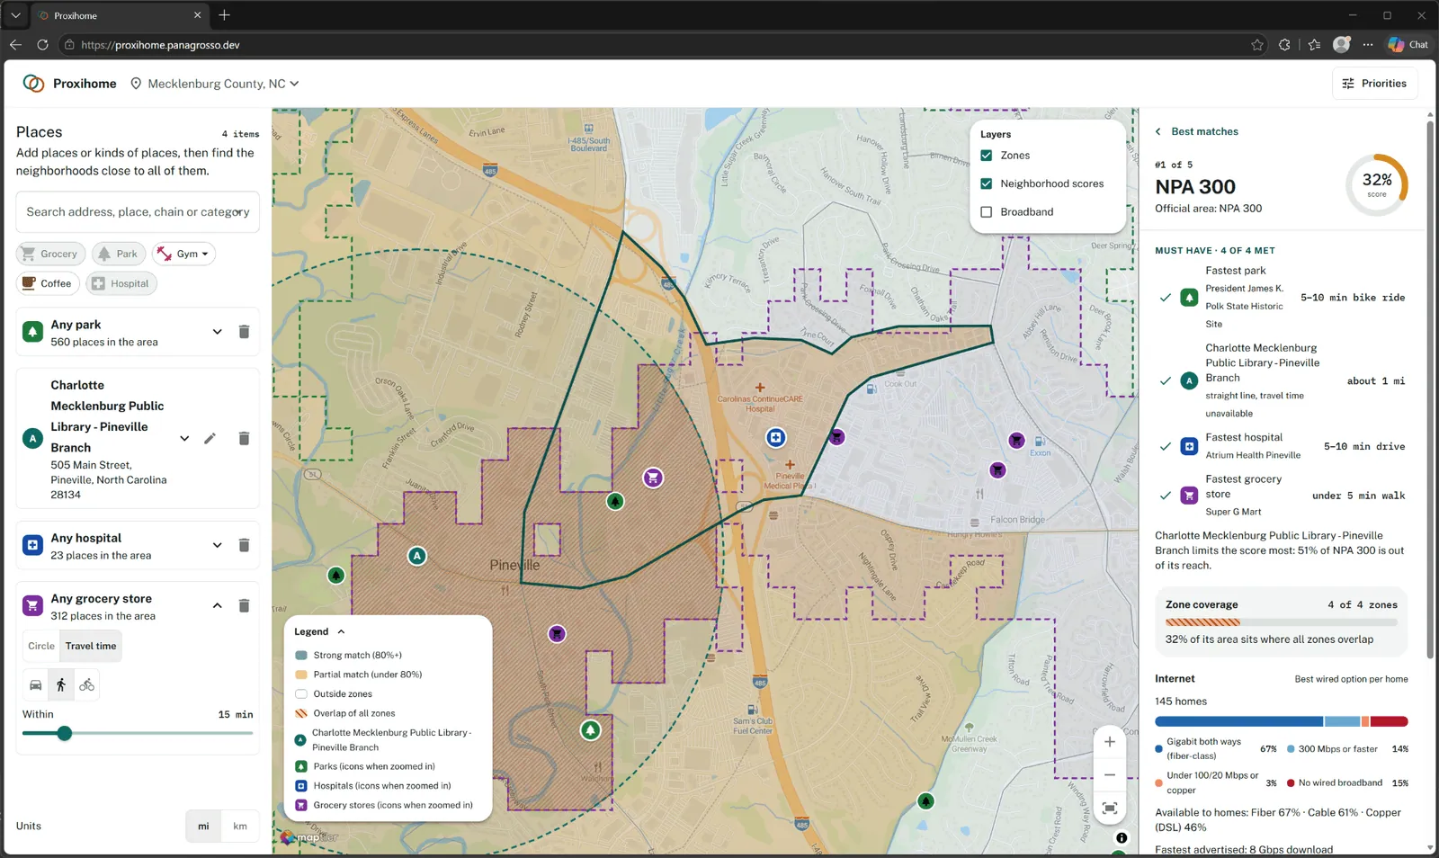Select walking travel mode

click(61, 685)
